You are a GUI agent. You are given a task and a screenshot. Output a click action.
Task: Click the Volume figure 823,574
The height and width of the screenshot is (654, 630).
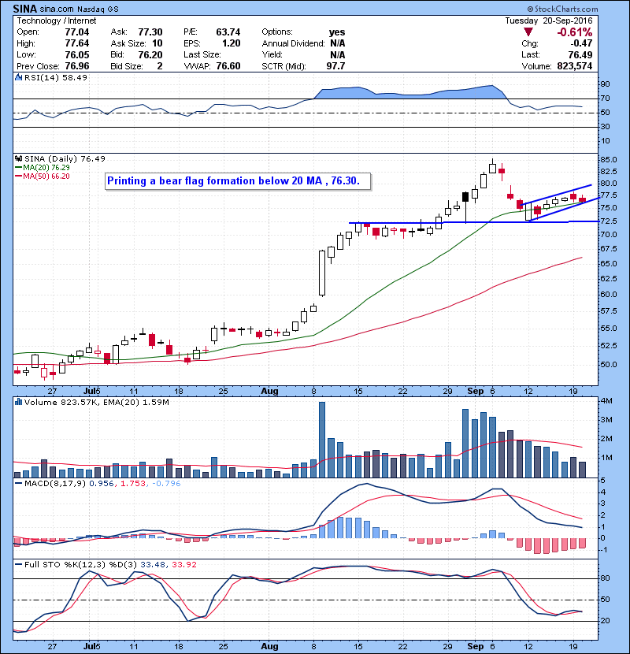(575, 66)
